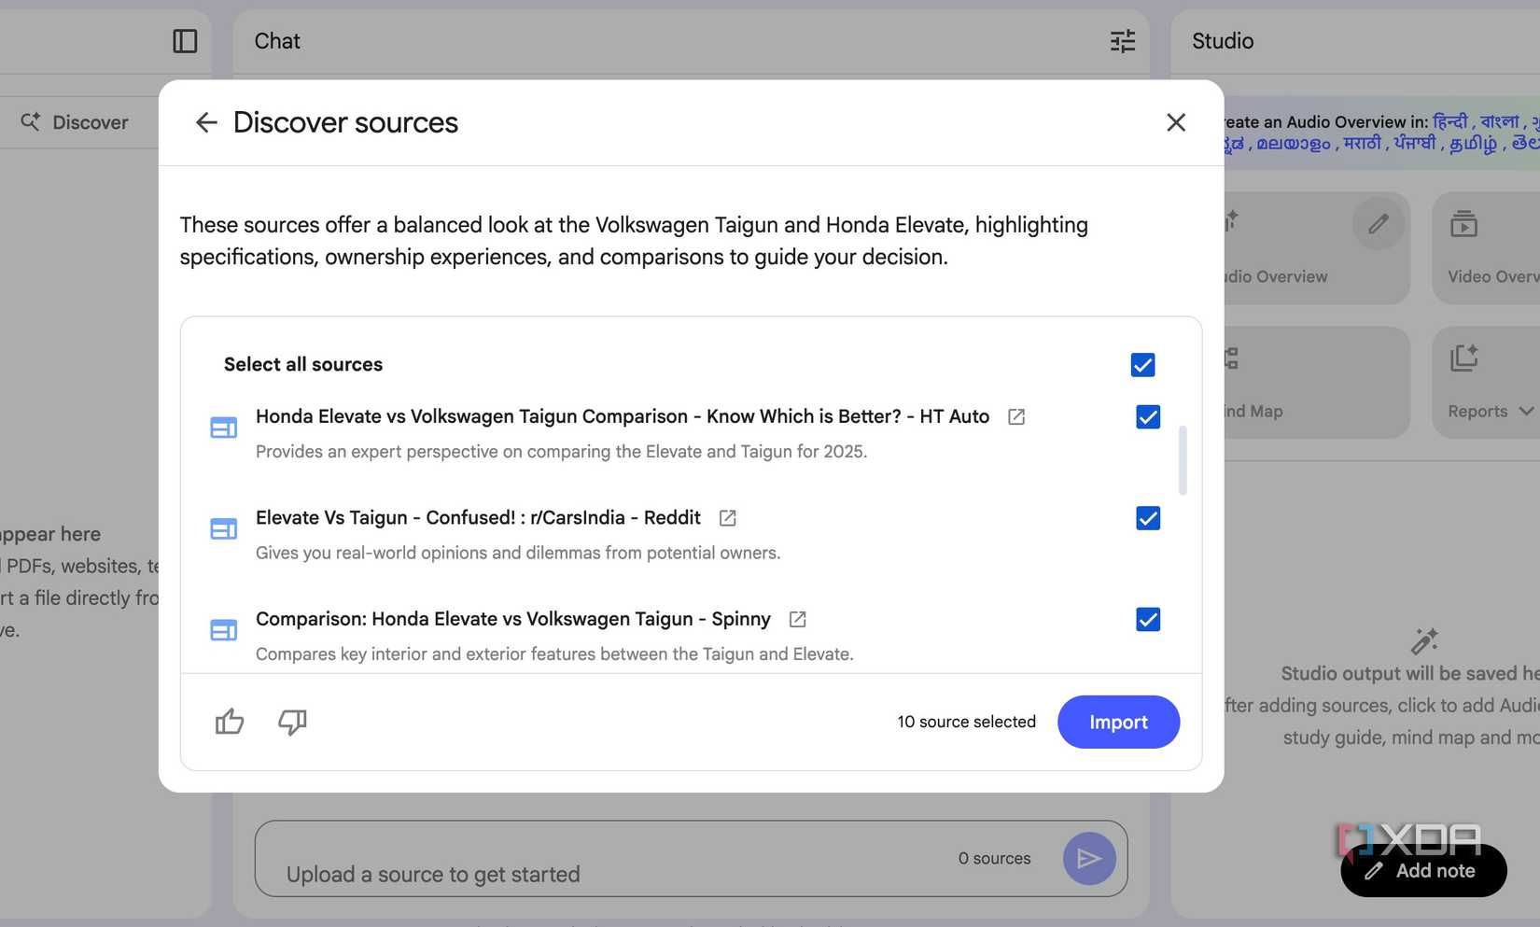
Task: Select Hindi audio overview language link
Action: (1449, 121)
